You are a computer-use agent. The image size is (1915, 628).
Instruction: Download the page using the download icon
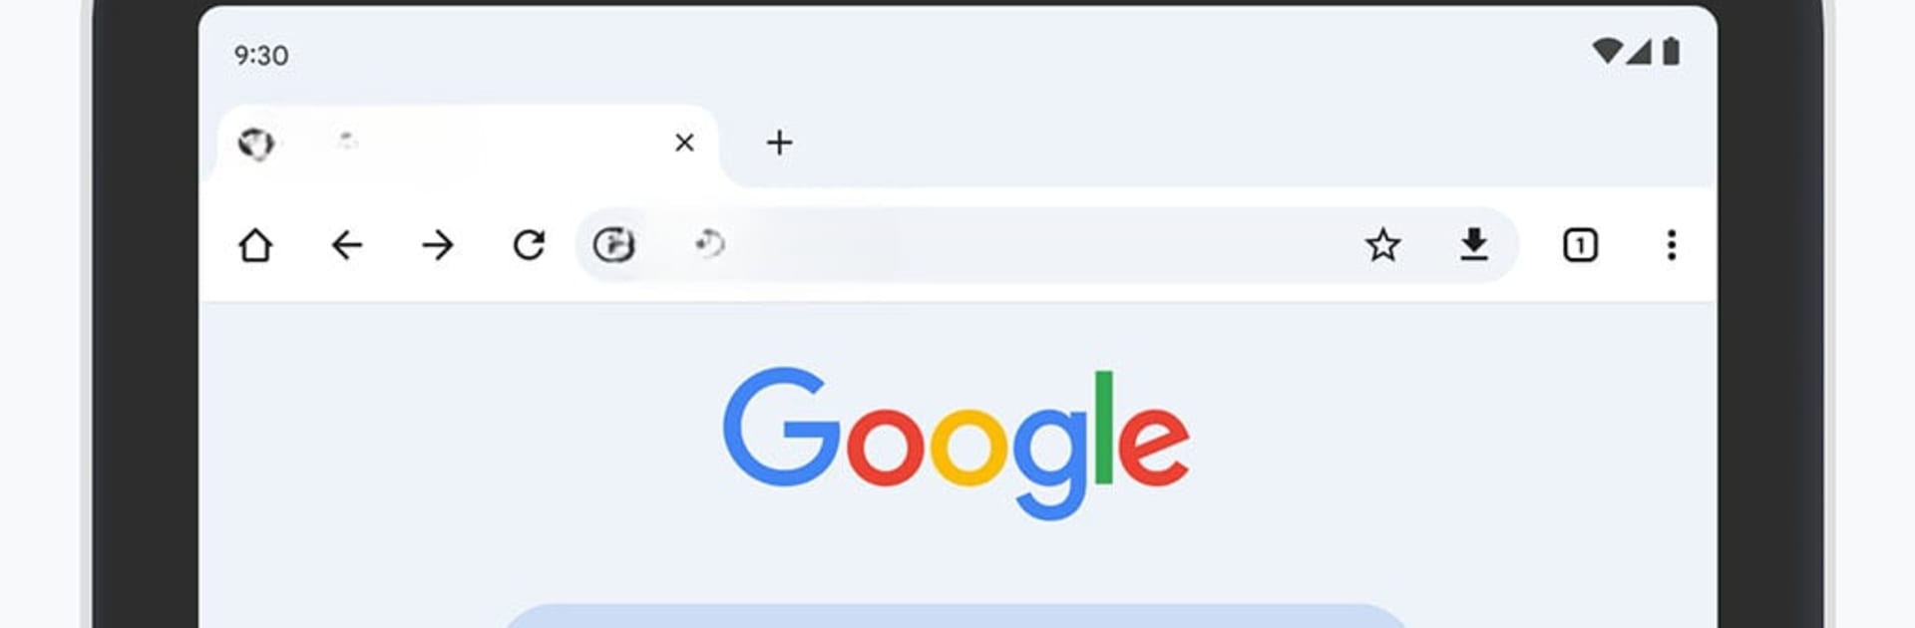pyautogui.click(x=1474, y=244)
